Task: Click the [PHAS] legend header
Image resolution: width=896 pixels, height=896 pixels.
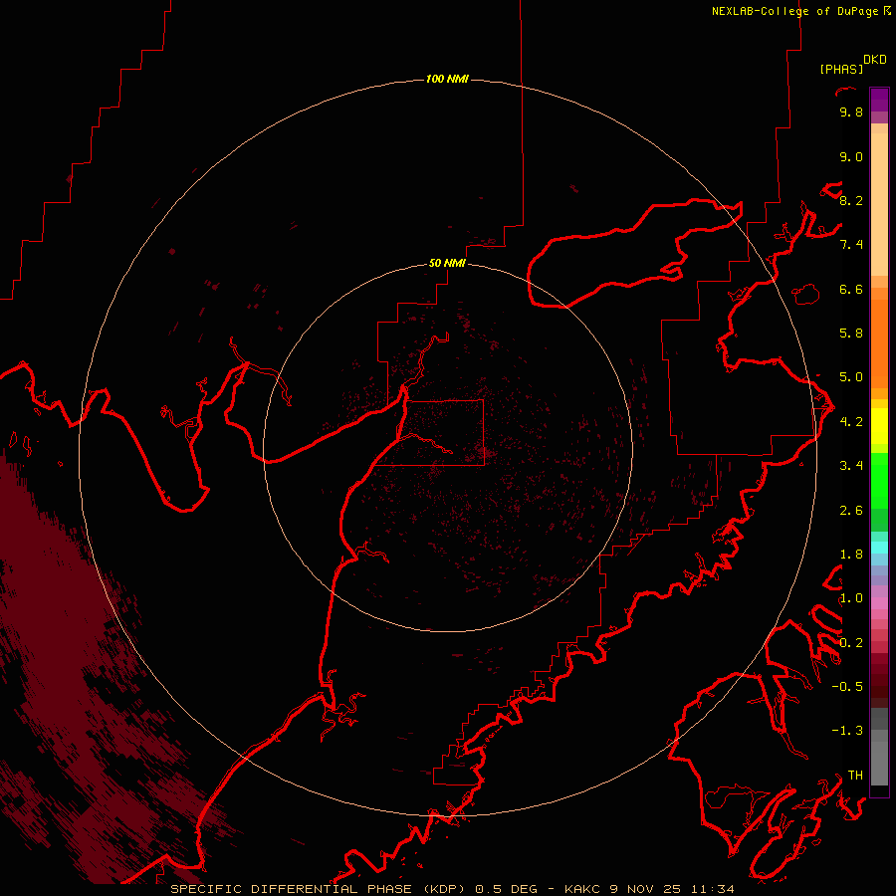Action: (841, 69)
